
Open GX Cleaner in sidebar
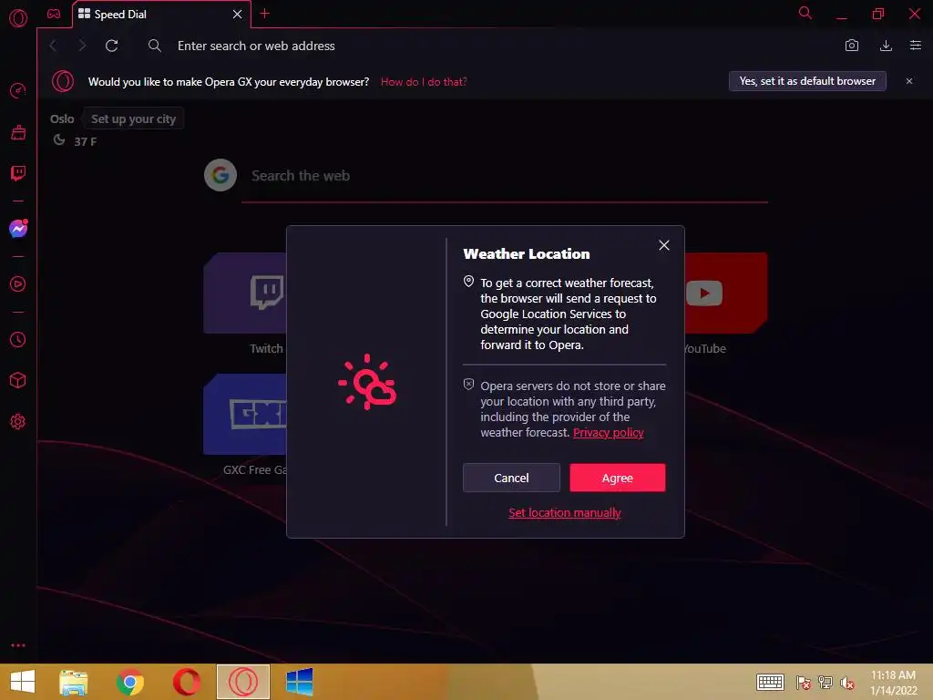18,132
